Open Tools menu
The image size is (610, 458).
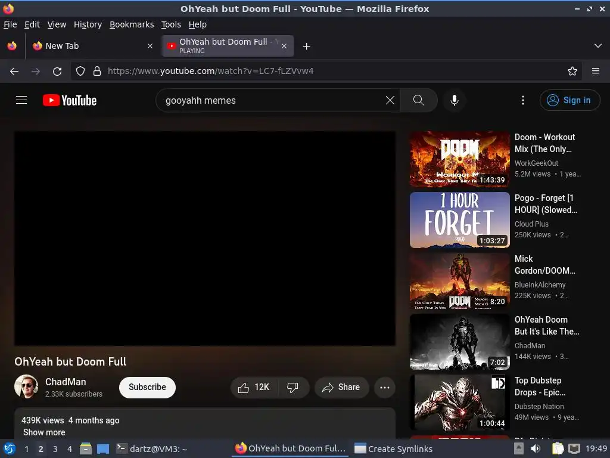point(171,24)
